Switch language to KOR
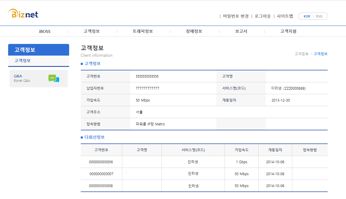This screenshot has width=346, height=199. pyautogui.click(x=307, y=16)
